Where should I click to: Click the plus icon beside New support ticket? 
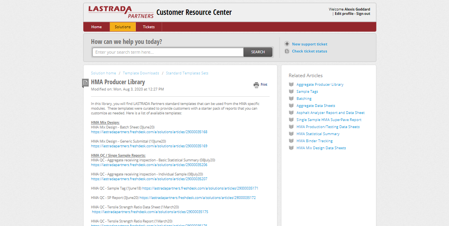click(x=287, y=44)
